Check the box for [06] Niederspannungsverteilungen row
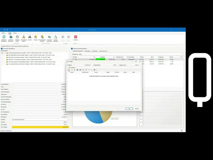 4,55
